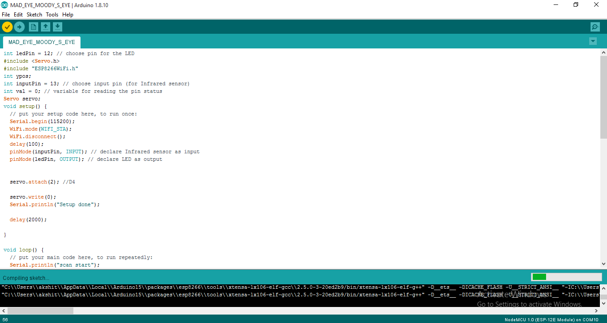607x323 pixels.
Task: Click the window title "MAD_EYE_MOODY_S_EYE | Arduino 1.8.10"
Action: (60, 5)
